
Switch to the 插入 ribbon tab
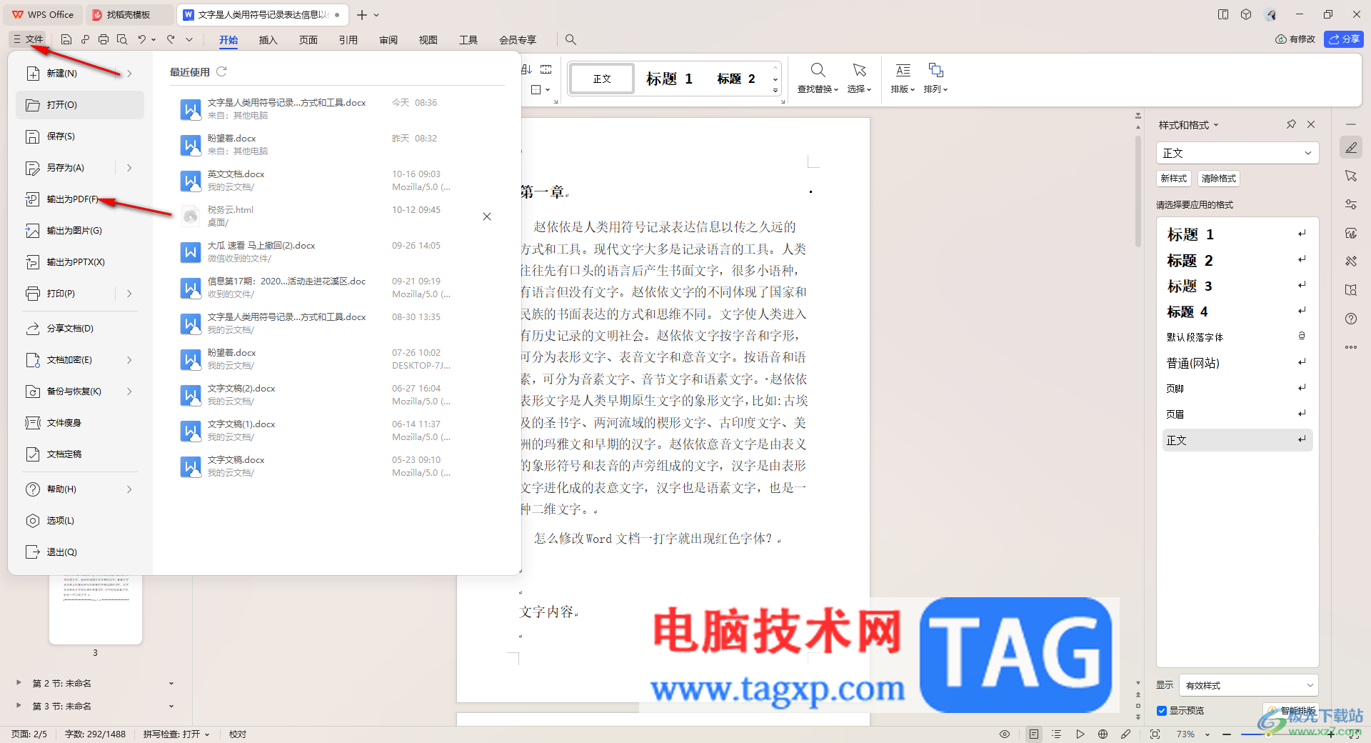tap(268, 40)
